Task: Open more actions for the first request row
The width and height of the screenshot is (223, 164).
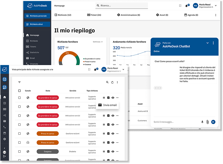Action: (117, 98)
